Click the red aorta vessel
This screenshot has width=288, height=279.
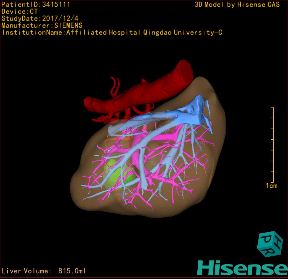(x=140, y=92)
